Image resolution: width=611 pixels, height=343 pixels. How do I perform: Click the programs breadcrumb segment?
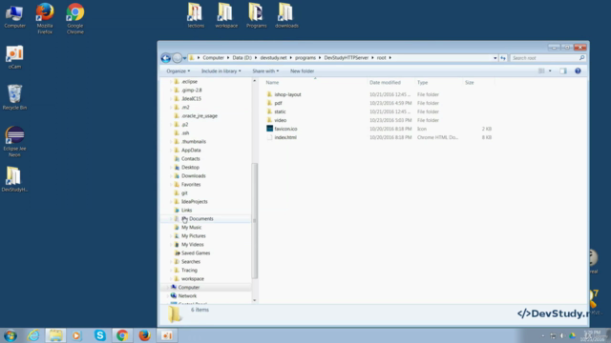(x=305, y=57)
